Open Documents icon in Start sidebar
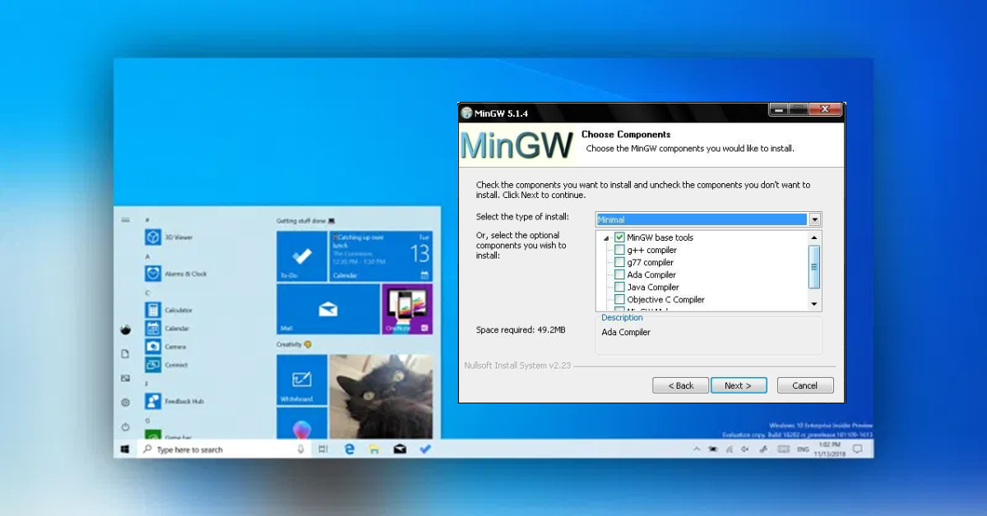The image size is (987, 516). point(125,354)
